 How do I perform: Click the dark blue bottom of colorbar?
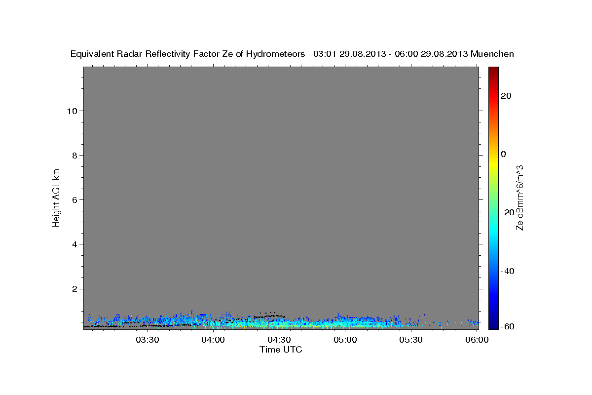493,326
